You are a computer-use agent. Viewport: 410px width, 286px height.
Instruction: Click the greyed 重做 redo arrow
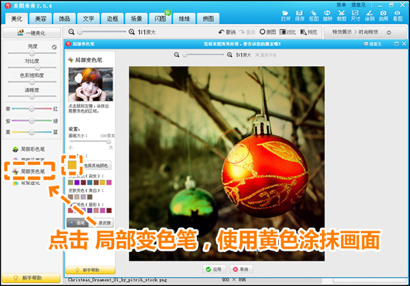247,32
